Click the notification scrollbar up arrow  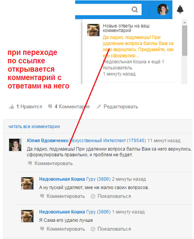click(x=184, y=23)
